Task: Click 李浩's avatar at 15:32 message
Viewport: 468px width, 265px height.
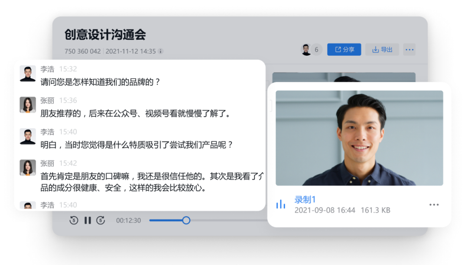Action: tap(28, 73)
